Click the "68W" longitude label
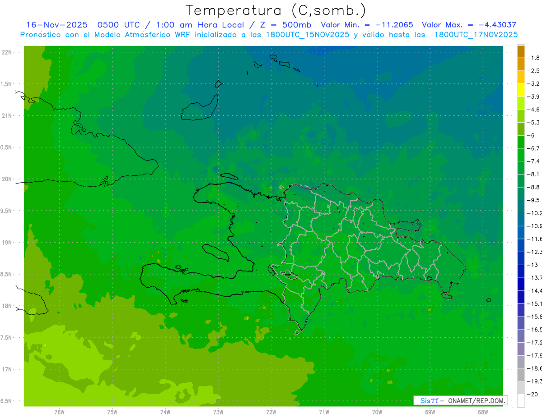This screenshot has height=418, width=542. point(482,412)
